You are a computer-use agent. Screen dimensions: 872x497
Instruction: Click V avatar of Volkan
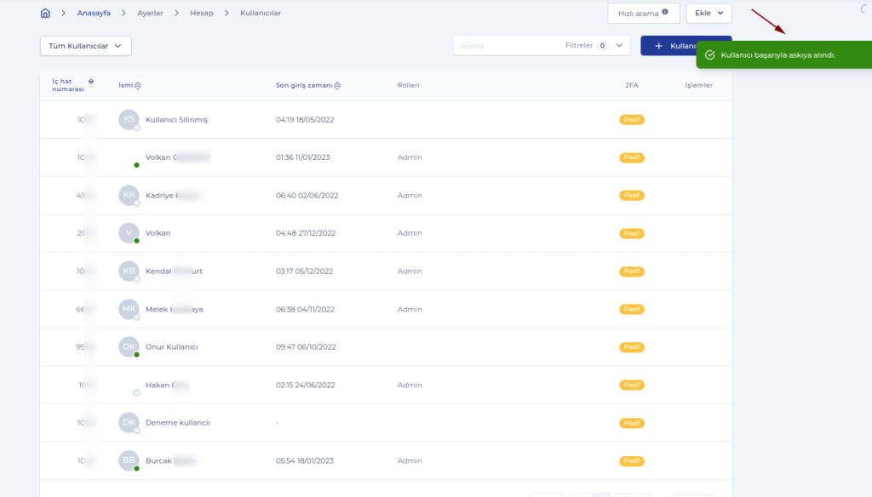click(129, 233)
